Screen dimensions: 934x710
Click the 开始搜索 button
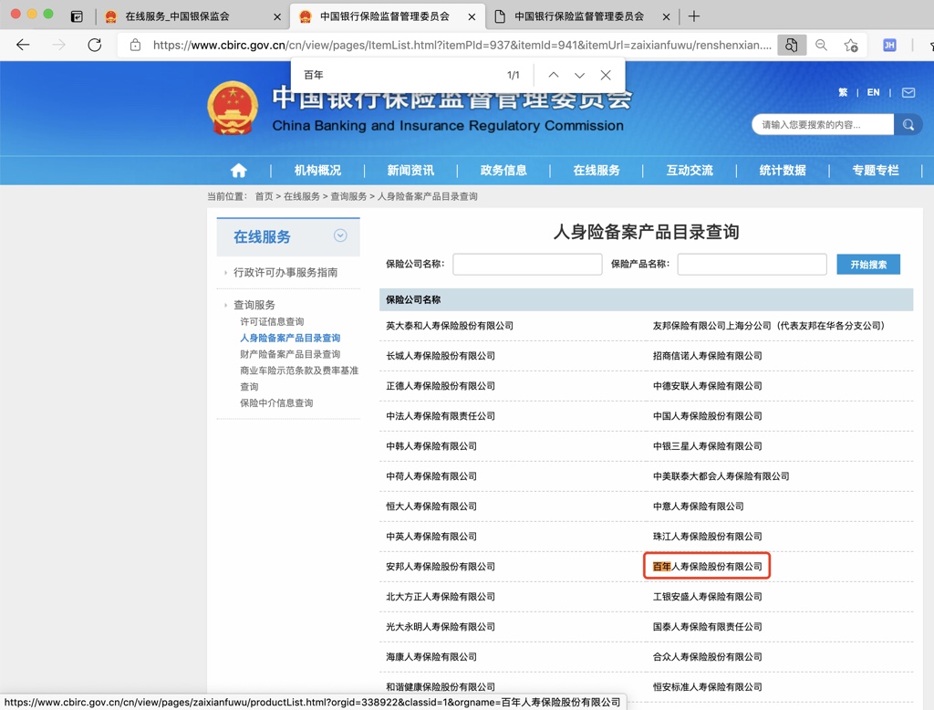(x=868, y=264)
